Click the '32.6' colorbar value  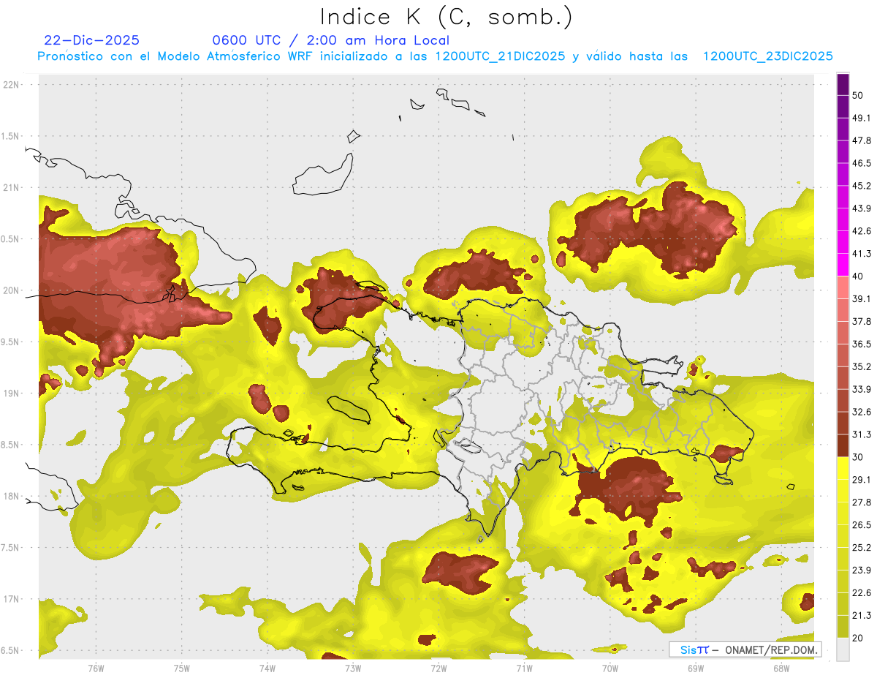click(862, 412)
